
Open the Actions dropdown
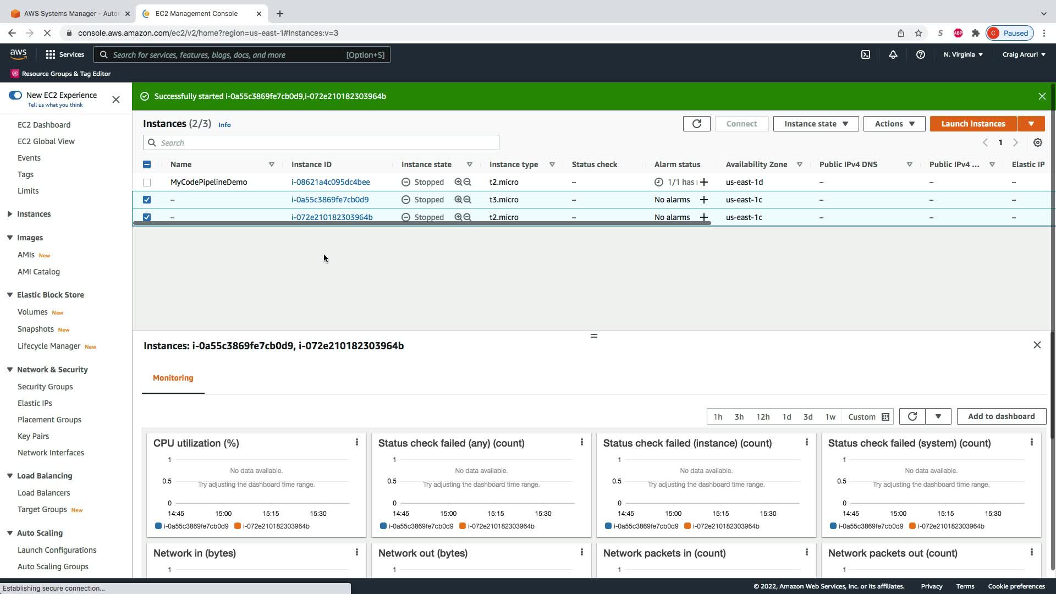pos(894,124)
